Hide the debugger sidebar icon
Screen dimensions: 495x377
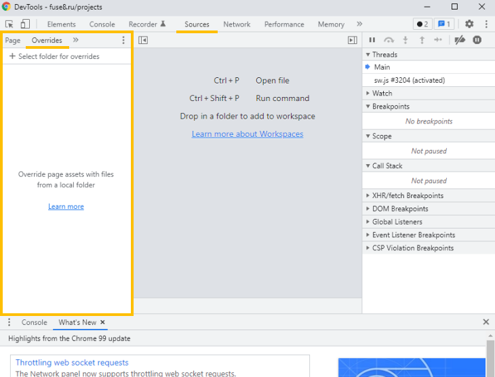click(352, 40)
